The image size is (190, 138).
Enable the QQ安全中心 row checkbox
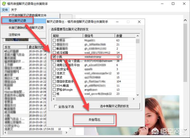54,69
